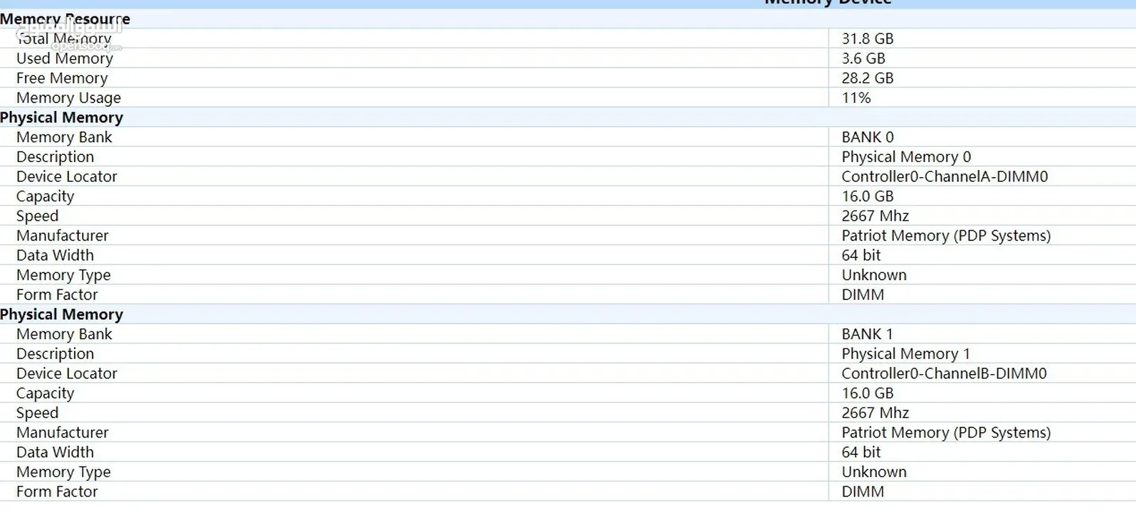Select the Used Memory label
This screenshot has height=512, width=1136.
click(65, 58)
